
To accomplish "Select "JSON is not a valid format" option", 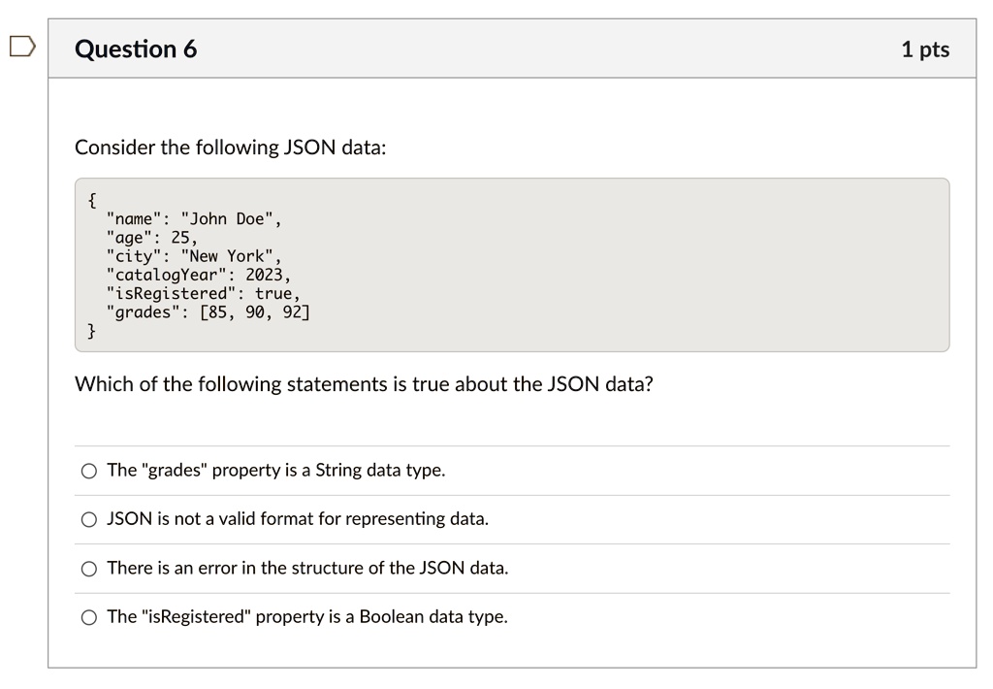I will coord(88,520).
